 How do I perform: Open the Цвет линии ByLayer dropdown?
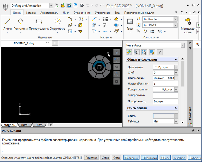tap(176, 67)
